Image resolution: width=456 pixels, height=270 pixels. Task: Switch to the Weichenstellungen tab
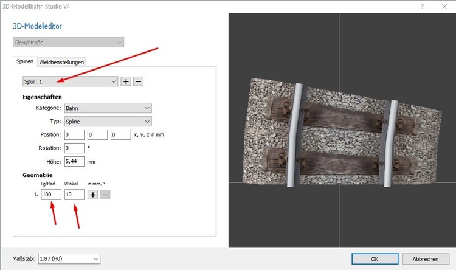click(x=61, y=62)
